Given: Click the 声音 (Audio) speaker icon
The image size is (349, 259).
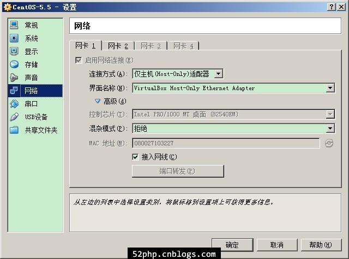Looking at the screenshot, I should coord(14,78).
